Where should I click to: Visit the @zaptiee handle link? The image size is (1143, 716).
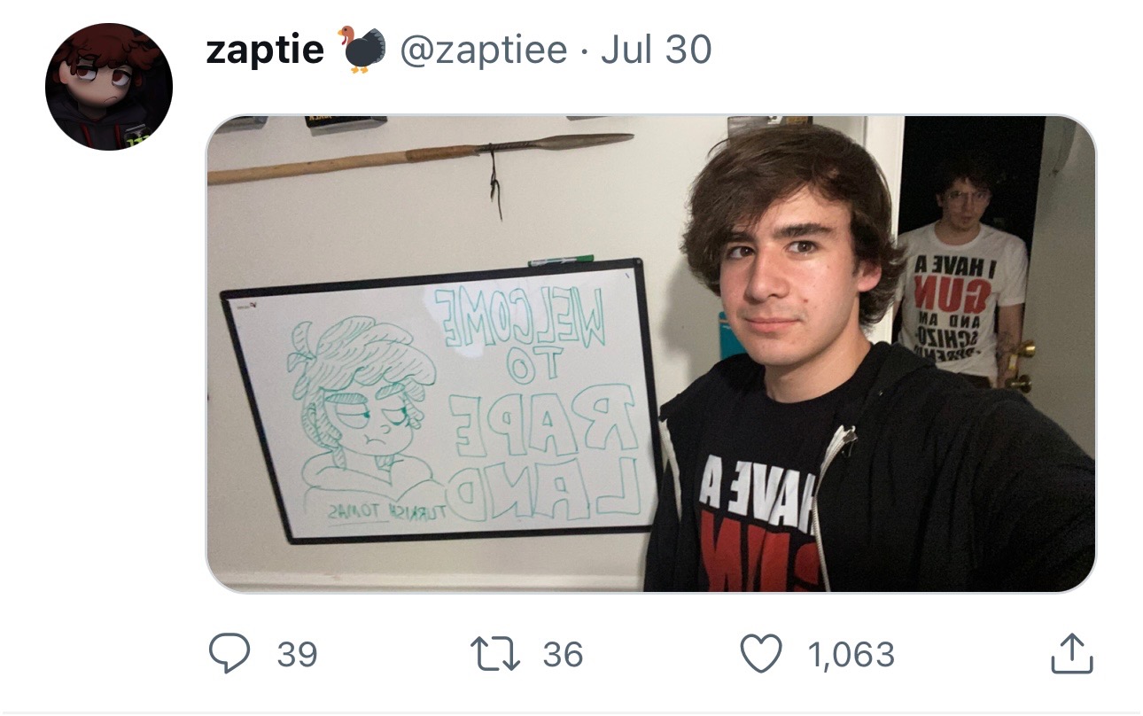(484, 50)
